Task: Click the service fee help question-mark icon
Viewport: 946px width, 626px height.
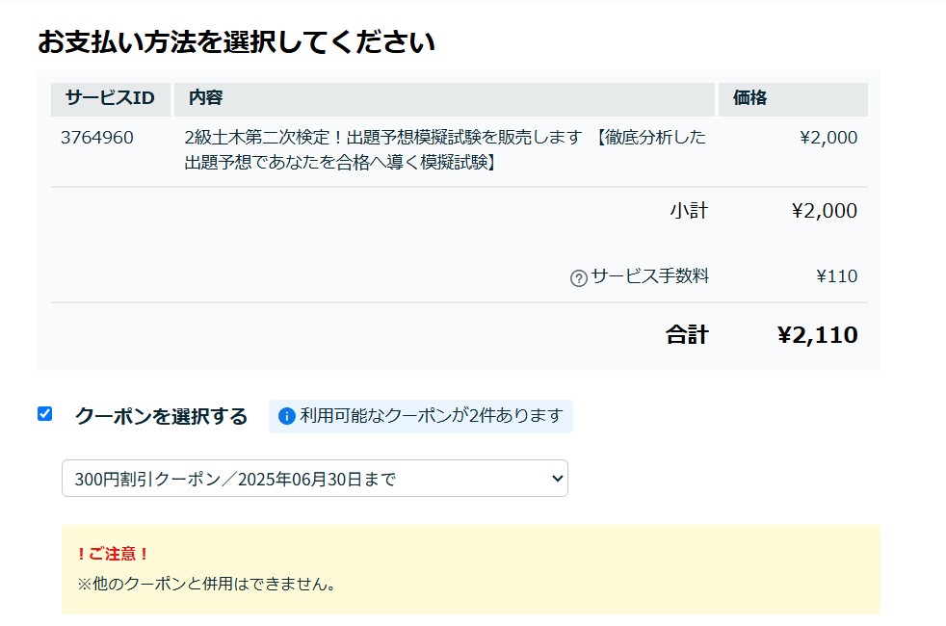Action: [579, 278]
